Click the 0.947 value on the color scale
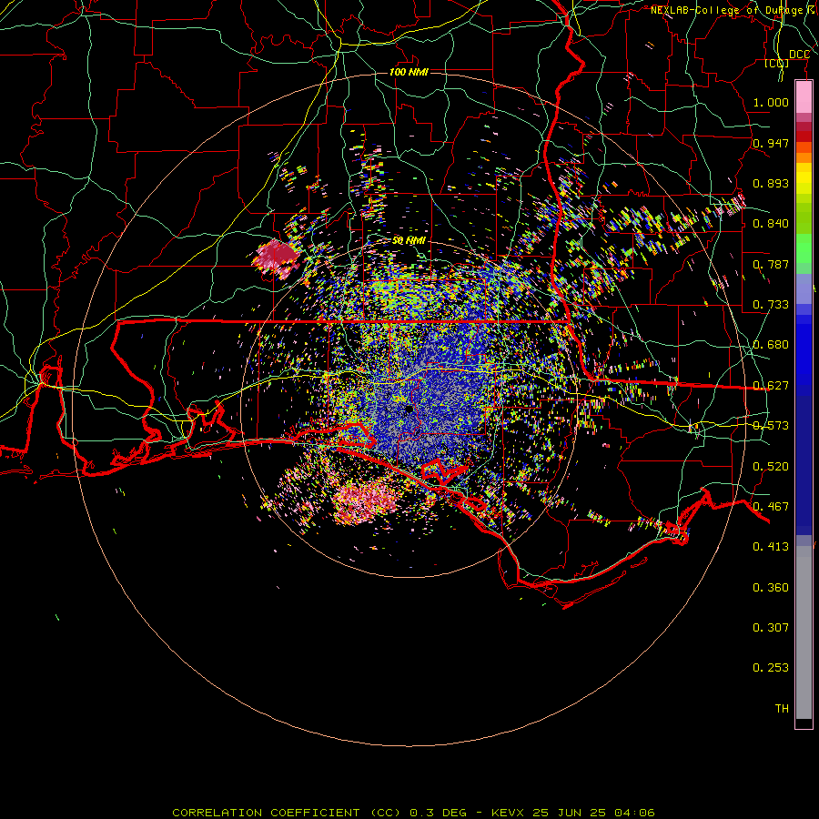 tap(771, 143)
